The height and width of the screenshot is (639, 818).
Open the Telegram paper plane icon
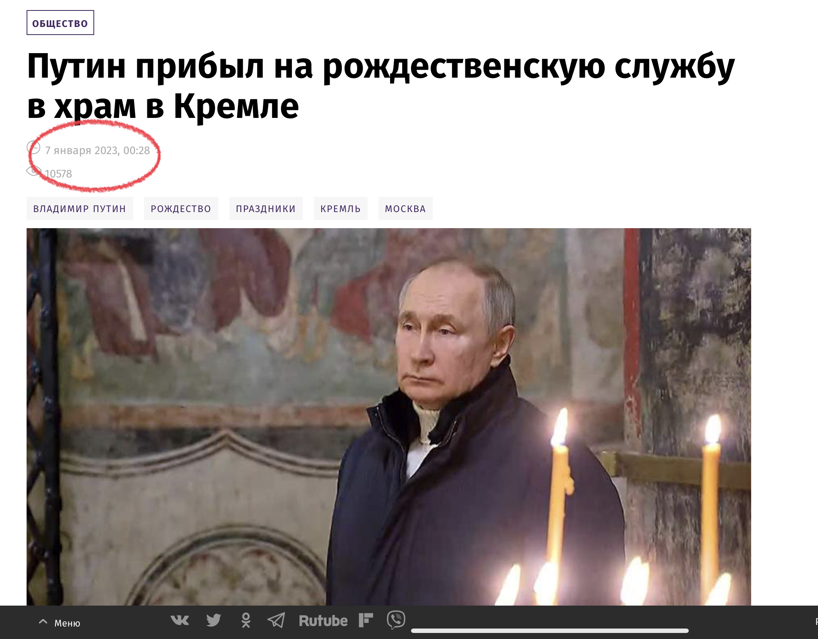276,620
